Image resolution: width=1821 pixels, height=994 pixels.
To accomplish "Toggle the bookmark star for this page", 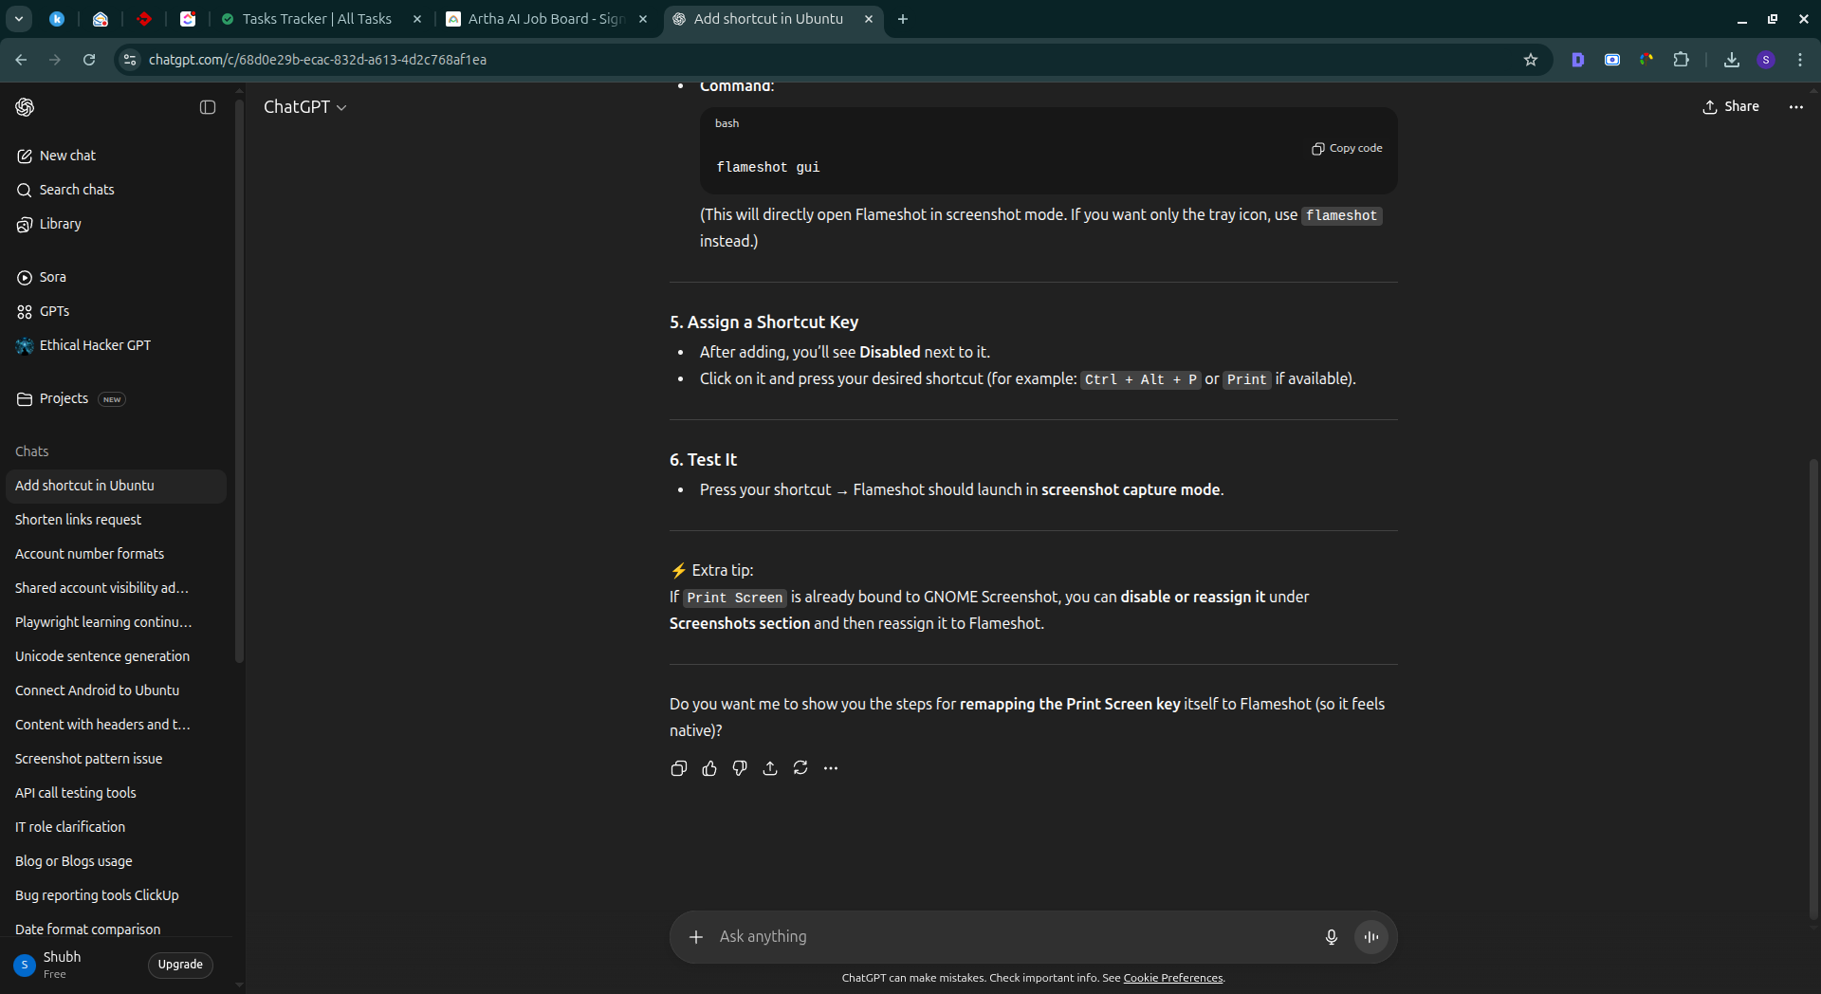I will pos(1531,60).
